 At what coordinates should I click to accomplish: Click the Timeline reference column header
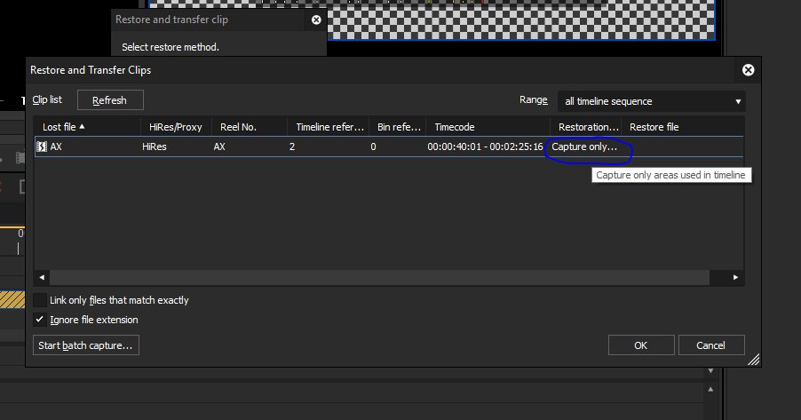pos(329,127)
